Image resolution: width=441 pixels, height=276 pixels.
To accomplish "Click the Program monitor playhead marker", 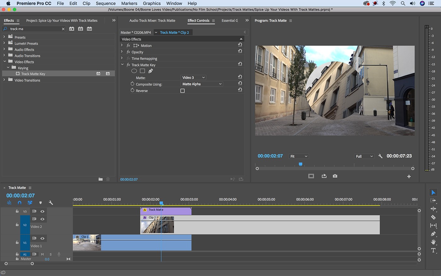I will pos(301,164).
